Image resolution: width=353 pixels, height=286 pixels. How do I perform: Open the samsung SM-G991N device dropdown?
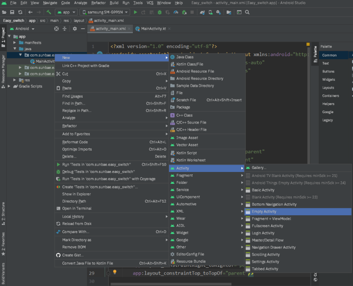pyautogui.click(x=105, y=12)
